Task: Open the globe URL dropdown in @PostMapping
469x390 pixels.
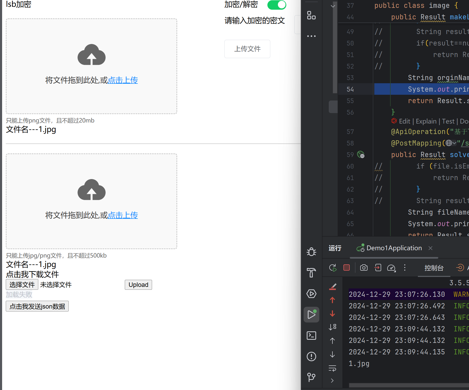Action: (x=451, y=143)
